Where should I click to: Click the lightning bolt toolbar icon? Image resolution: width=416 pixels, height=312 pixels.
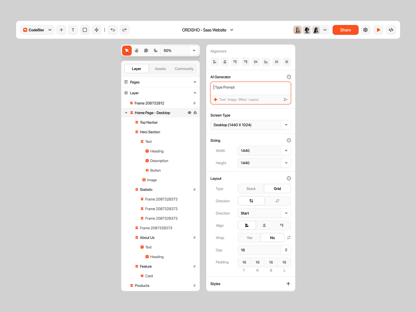point(97,30)
